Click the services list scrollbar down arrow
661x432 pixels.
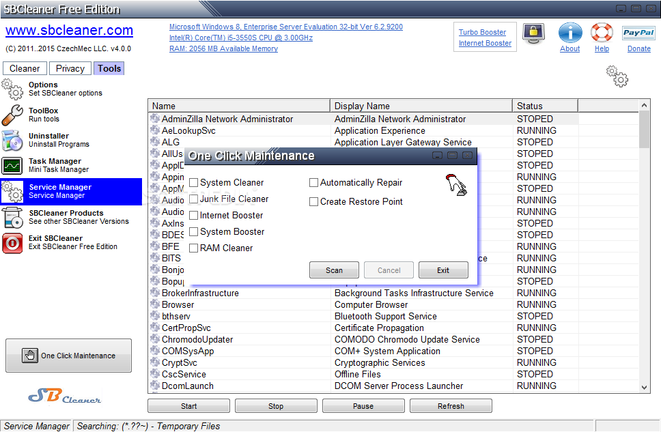pos(644,388)
